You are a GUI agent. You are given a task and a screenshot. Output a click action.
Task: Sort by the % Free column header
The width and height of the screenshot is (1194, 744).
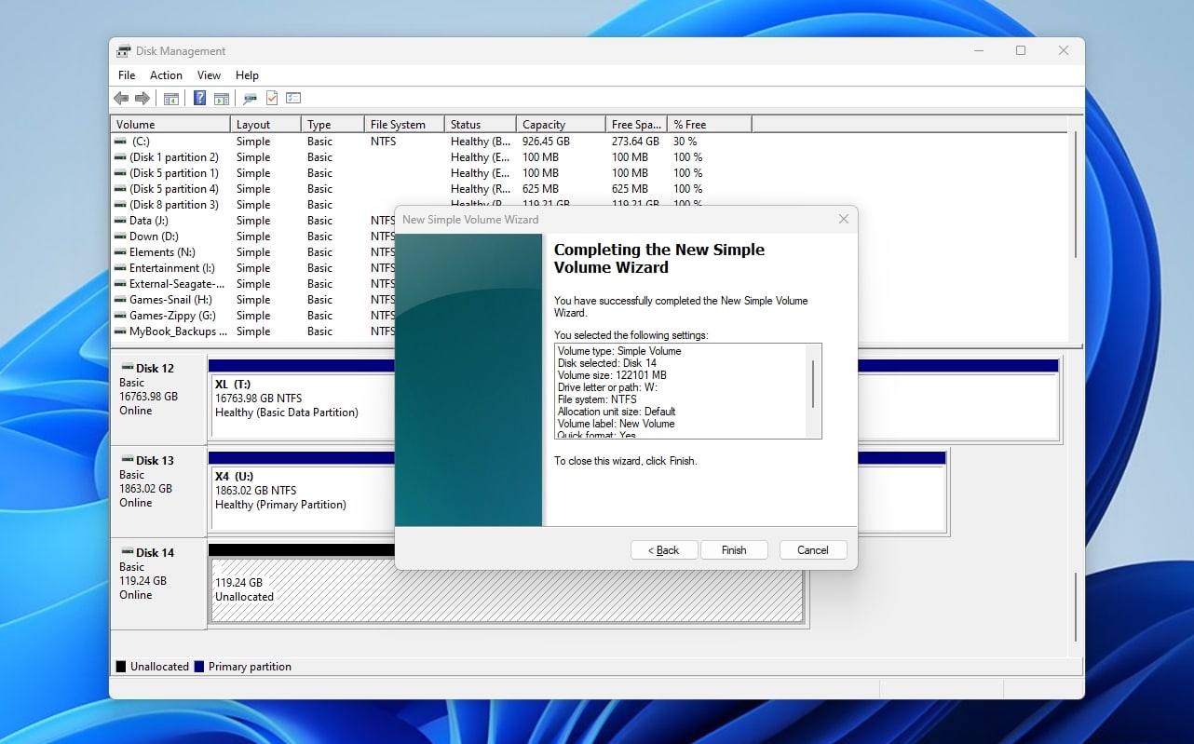click(x=710, y=124)
